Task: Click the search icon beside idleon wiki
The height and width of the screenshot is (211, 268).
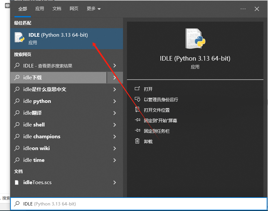Action: tap(17, 148)
